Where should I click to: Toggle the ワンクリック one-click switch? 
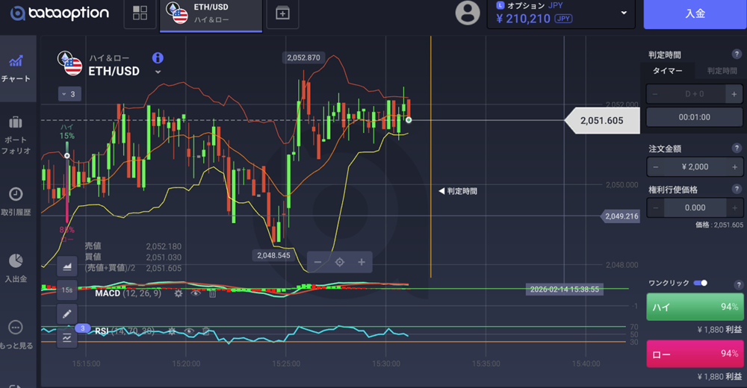(700, 283)
